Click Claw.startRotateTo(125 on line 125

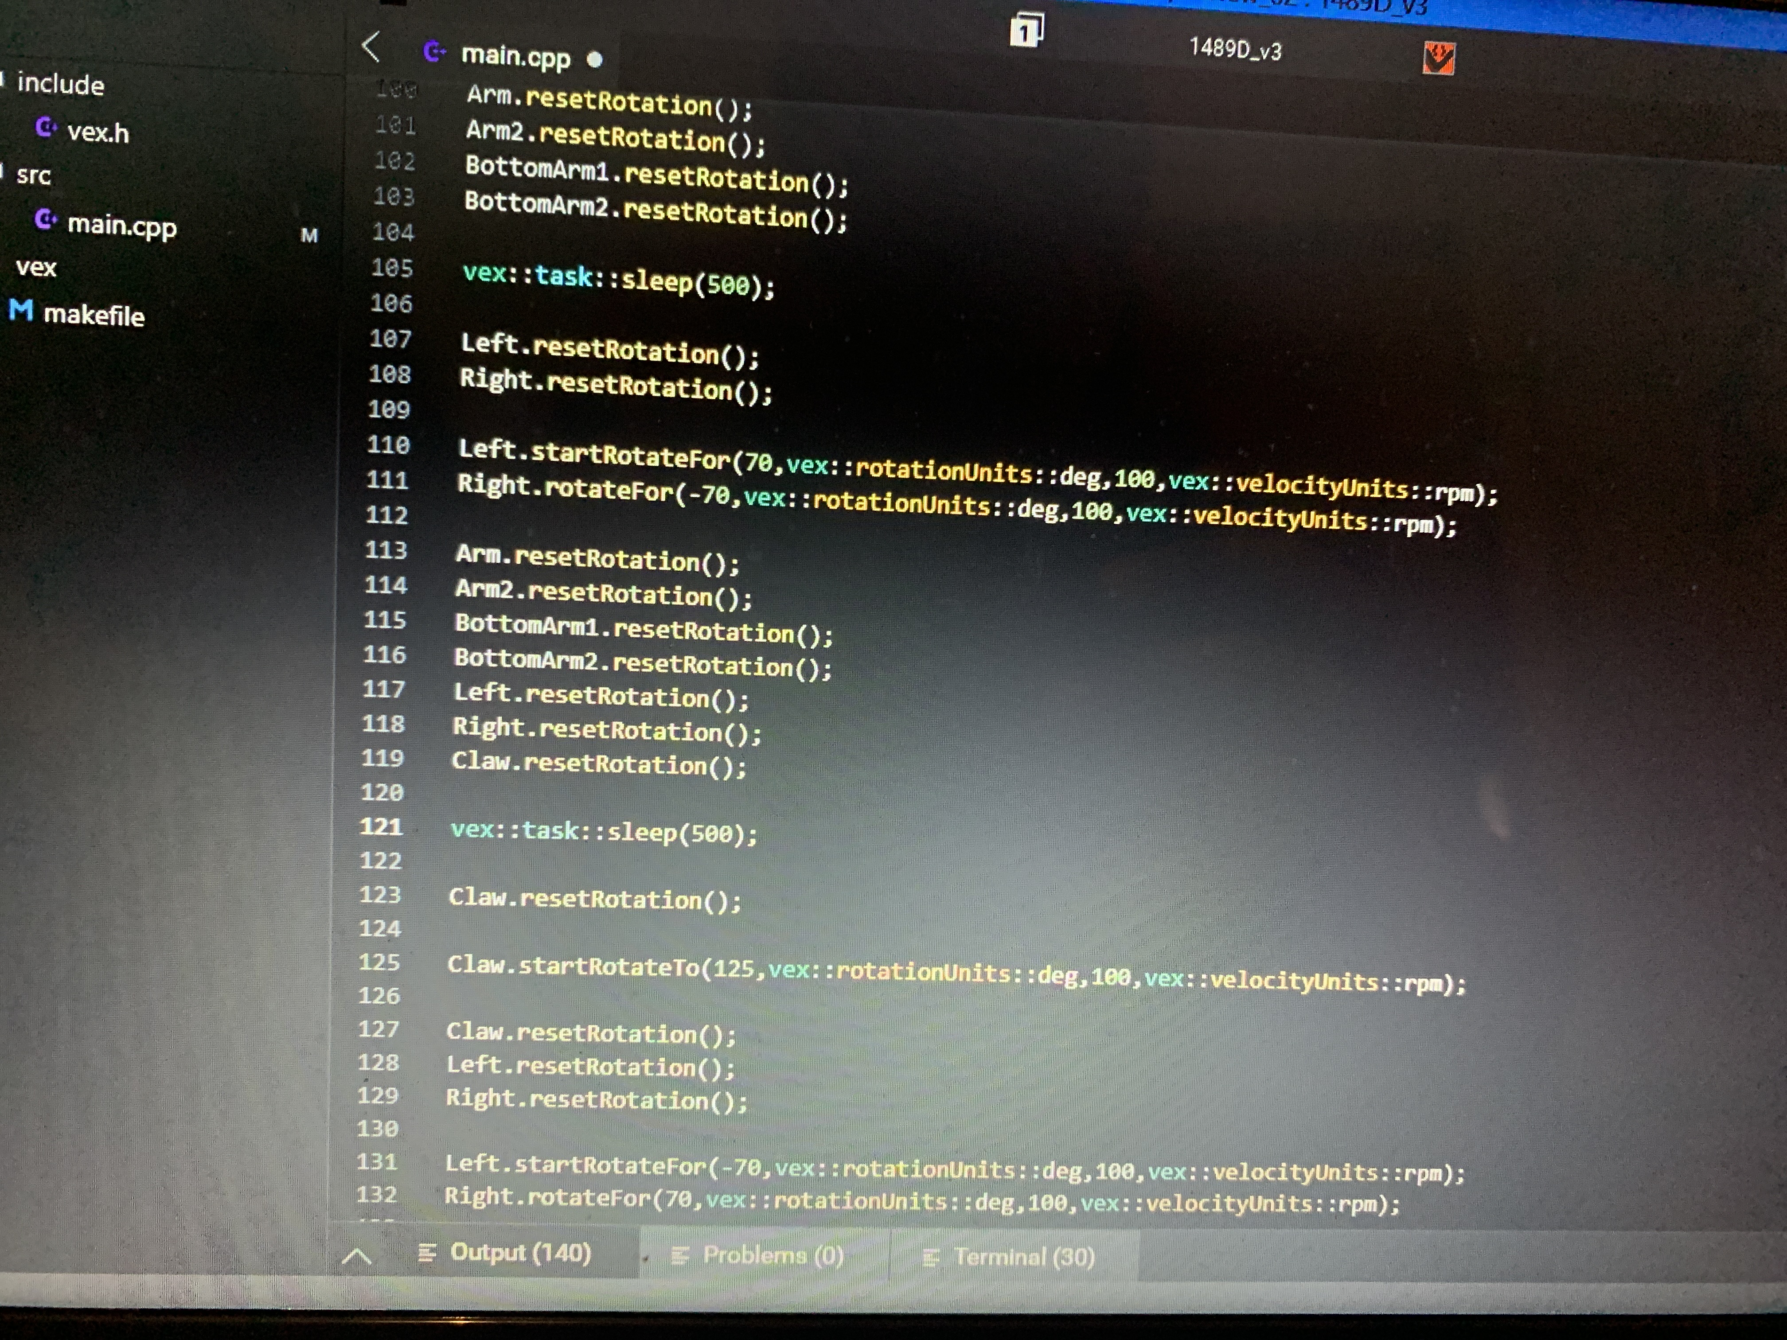coord(600,966)
